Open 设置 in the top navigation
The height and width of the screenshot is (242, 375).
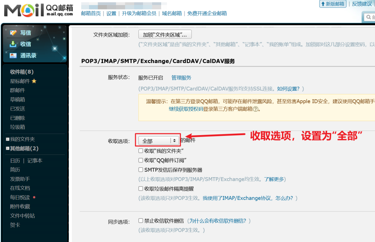[111, 14]
